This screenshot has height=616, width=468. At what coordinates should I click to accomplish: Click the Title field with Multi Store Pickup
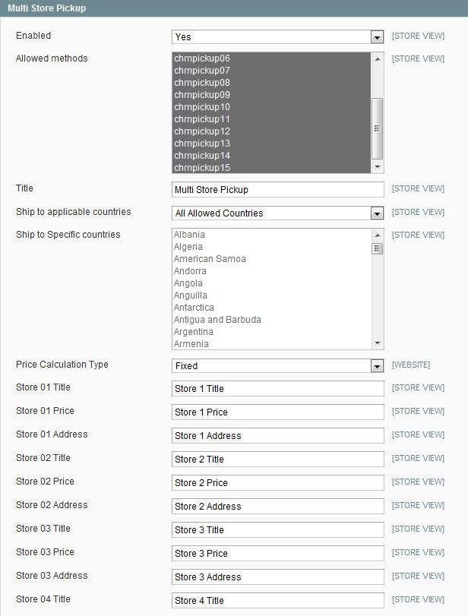pyautogui.click(x=278, y=189)
